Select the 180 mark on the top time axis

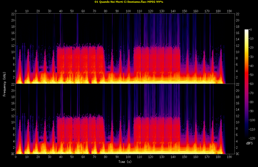tap(218, 11)
